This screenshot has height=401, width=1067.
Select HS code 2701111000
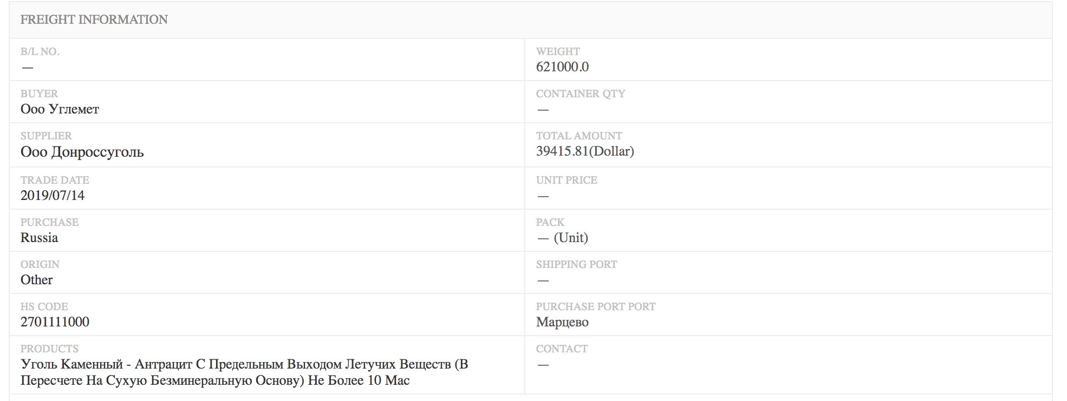tap(55, 322)
